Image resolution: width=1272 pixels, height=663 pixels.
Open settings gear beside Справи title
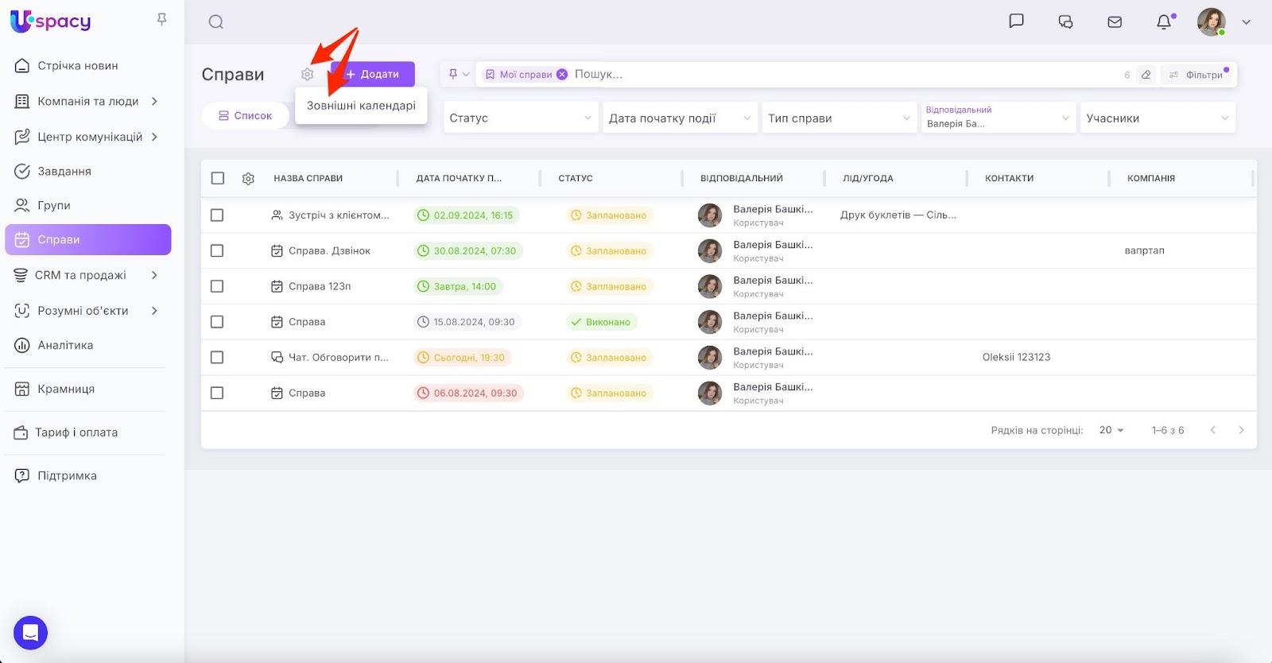[308, 75]
